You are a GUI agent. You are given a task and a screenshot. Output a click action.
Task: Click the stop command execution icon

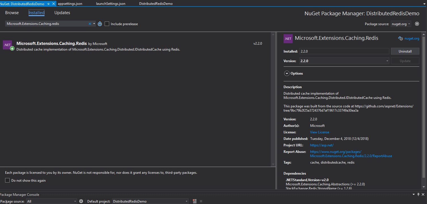(201, 201)
